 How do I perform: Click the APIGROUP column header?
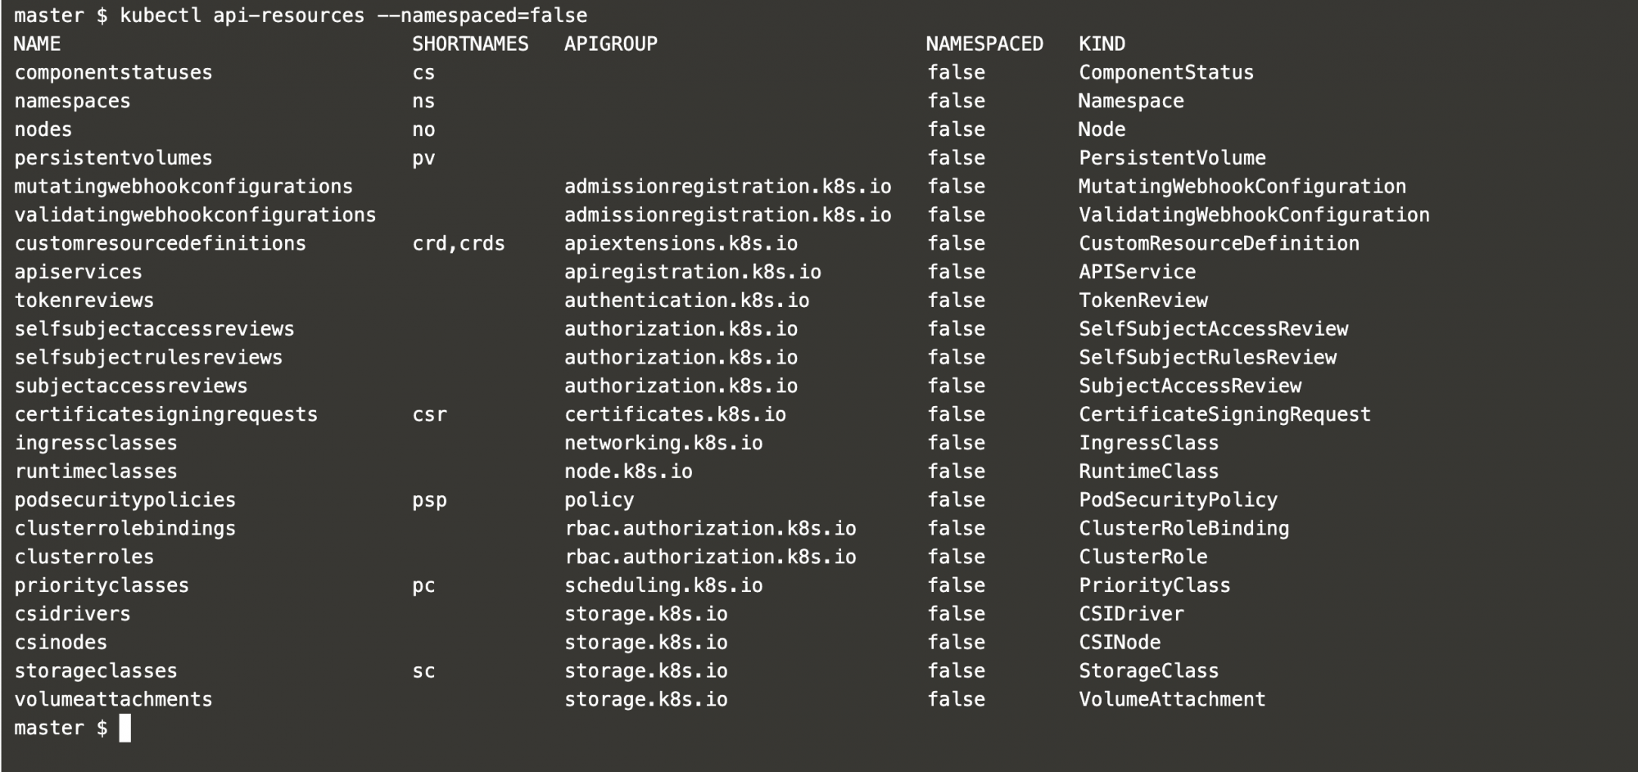pos(611,44)
